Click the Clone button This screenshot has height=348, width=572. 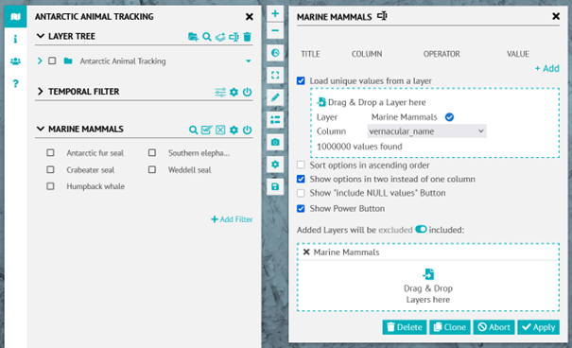point(450,327)
